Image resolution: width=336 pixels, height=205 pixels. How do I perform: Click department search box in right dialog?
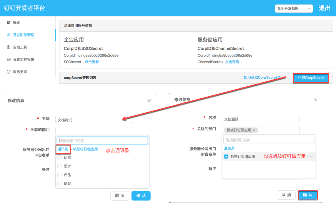point(269,140)
